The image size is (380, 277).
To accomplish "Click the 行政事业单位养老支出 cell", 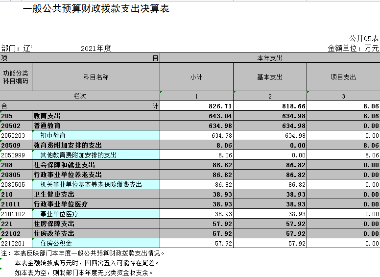I will tap(96, 175).
